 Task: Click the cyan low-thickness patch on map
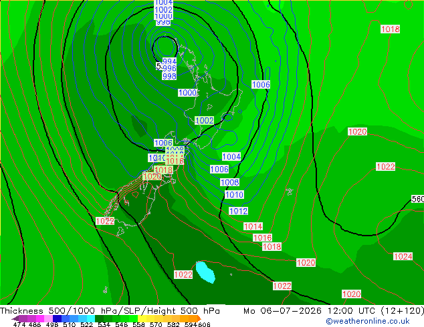(x=205, y=272)
